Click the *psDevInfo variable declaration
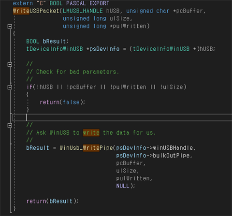The image size is (232, 216). click(103, 49)
